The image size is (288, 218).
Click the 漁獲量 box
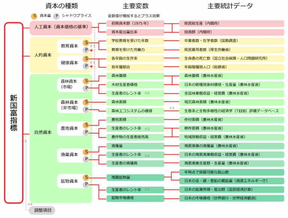tap(135, 146)
